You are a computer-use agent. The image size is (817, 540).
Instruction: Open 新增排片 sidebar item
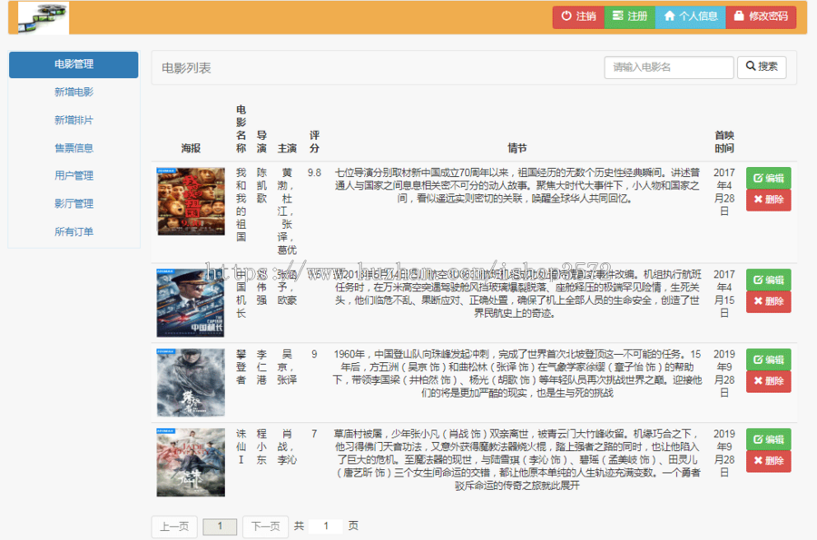pyautogui.click(x=74, y=121)
